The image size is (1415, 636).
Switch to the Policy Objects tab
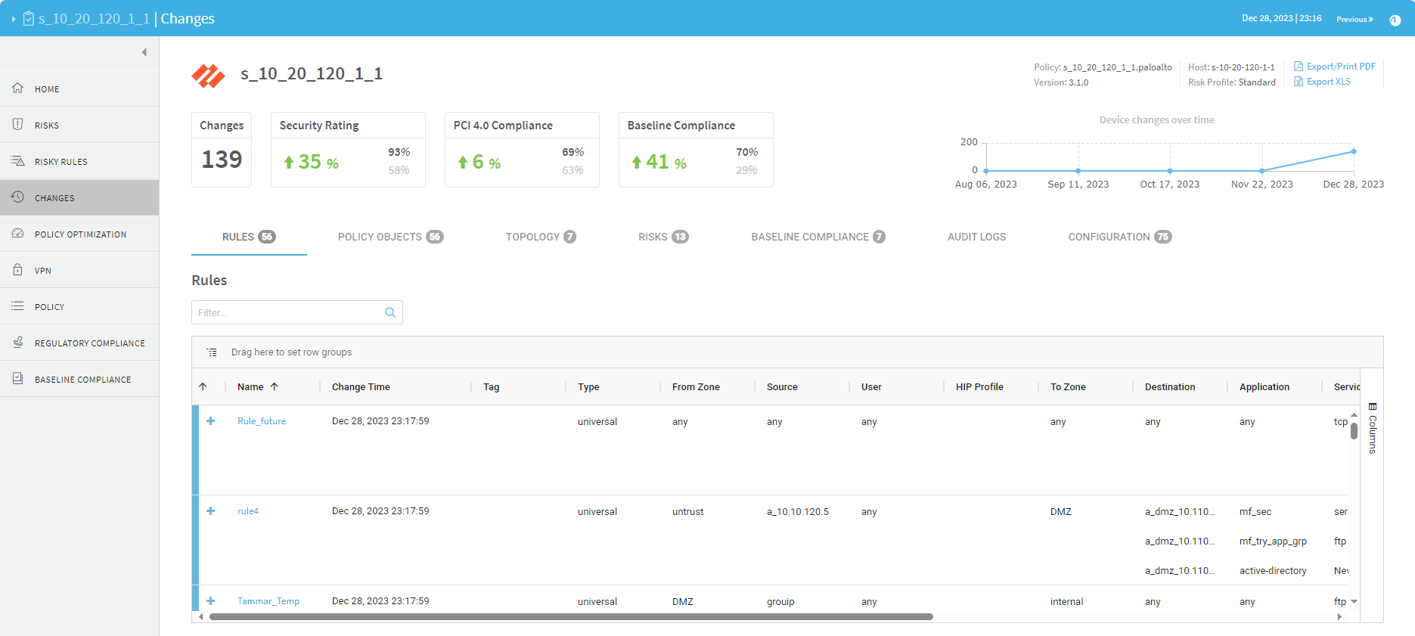389,237
